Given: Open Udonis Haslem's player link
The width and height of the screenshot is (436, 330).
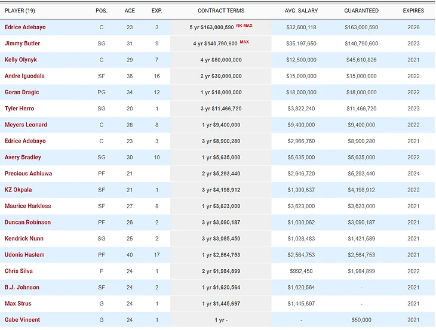Looking at the screenshot, I should (x=24, y=255).
